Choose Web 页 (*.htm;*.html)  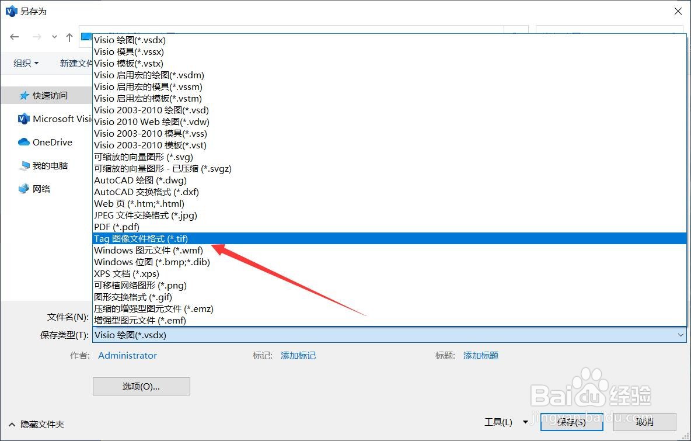pos(390,204)
